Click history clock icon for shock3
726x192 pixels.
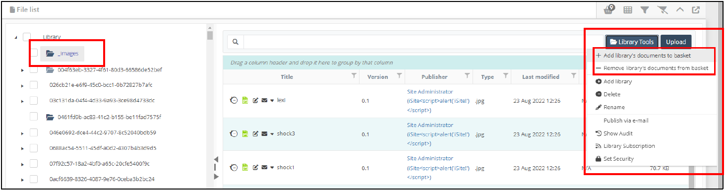[234, 133]
